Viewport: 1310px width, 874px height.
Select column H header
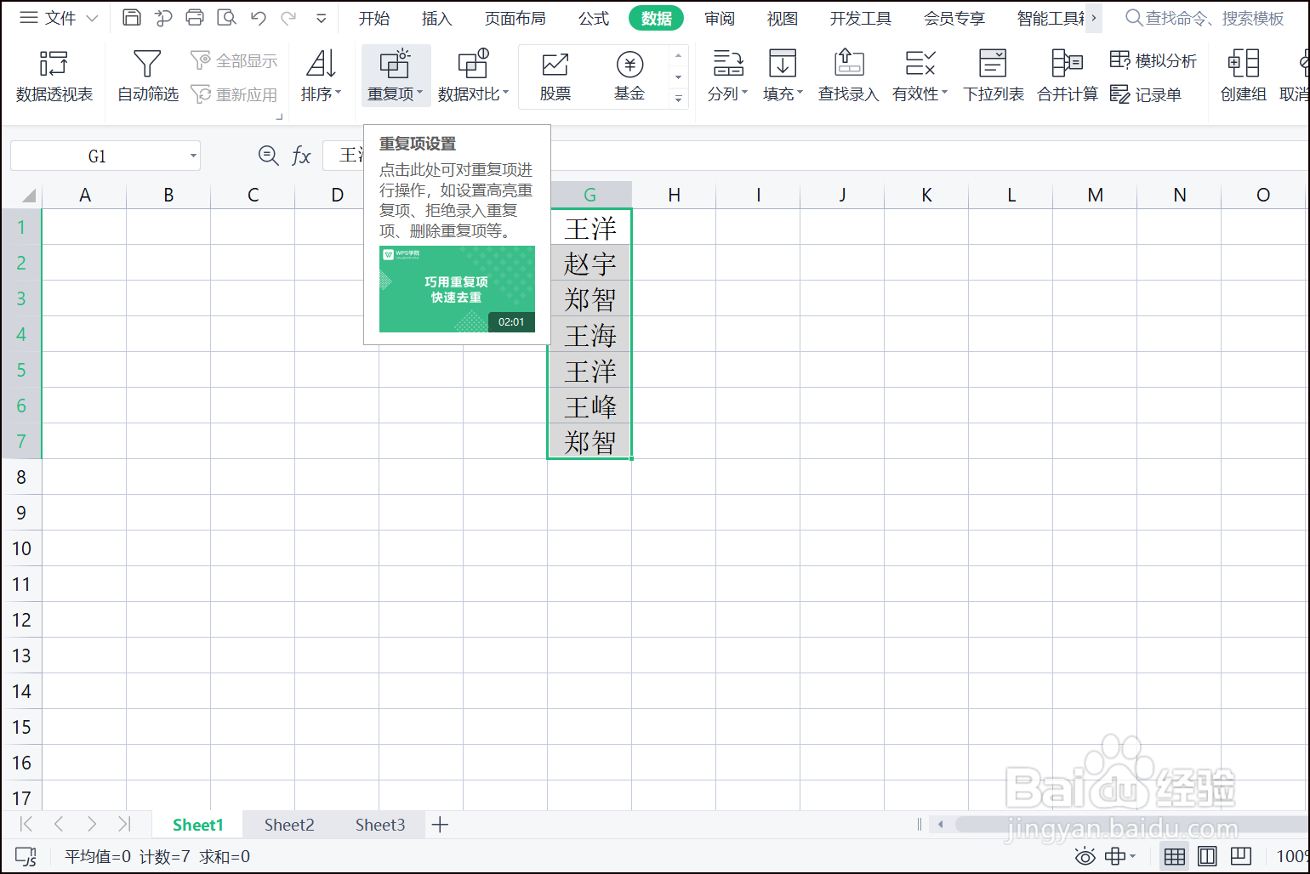[674, 195]
